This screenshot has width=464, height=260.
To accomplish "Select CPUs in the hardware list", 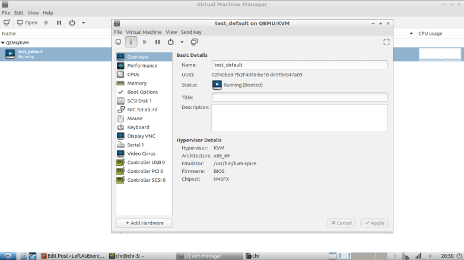I will tap(144, 75).
